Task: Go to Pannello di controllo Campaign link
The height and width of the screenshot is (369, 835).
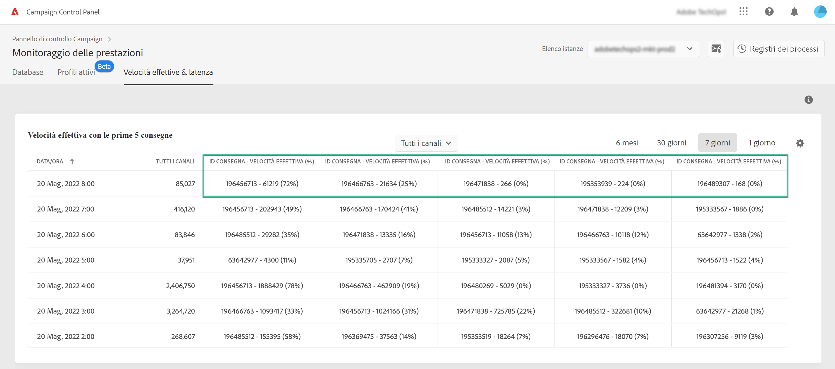Action: (x=57, y=39)
